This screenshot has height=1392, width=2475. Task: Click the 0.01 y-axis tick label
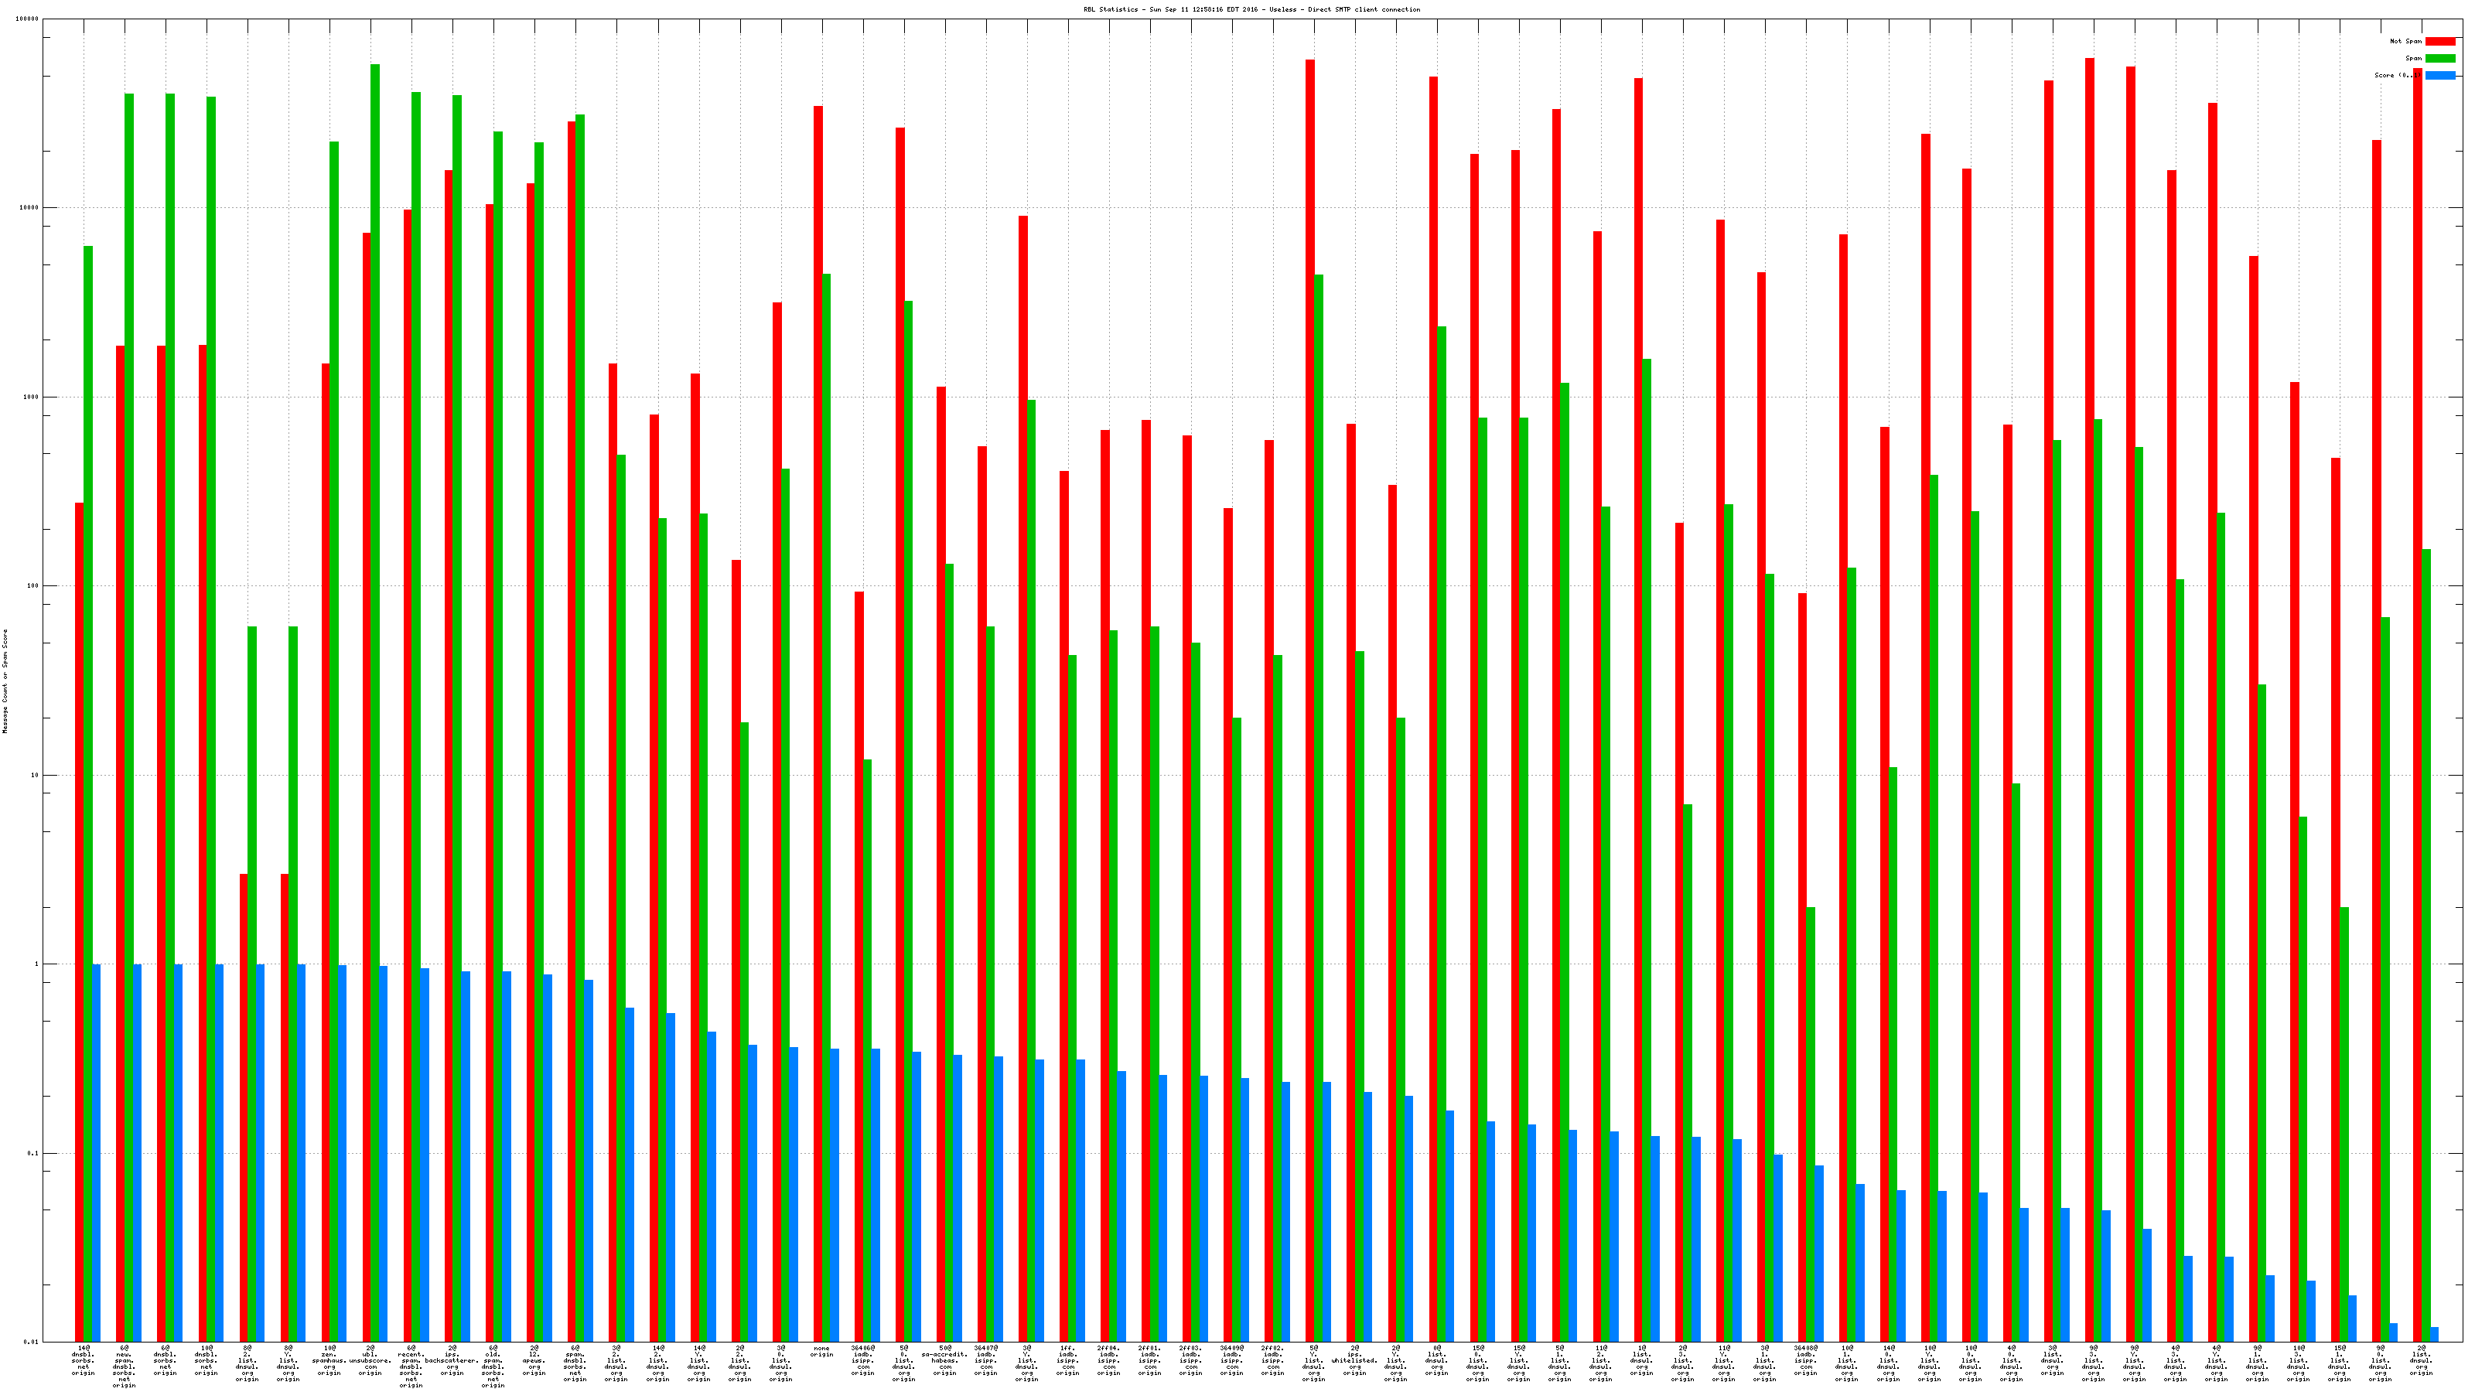(x=32, y=1342)
